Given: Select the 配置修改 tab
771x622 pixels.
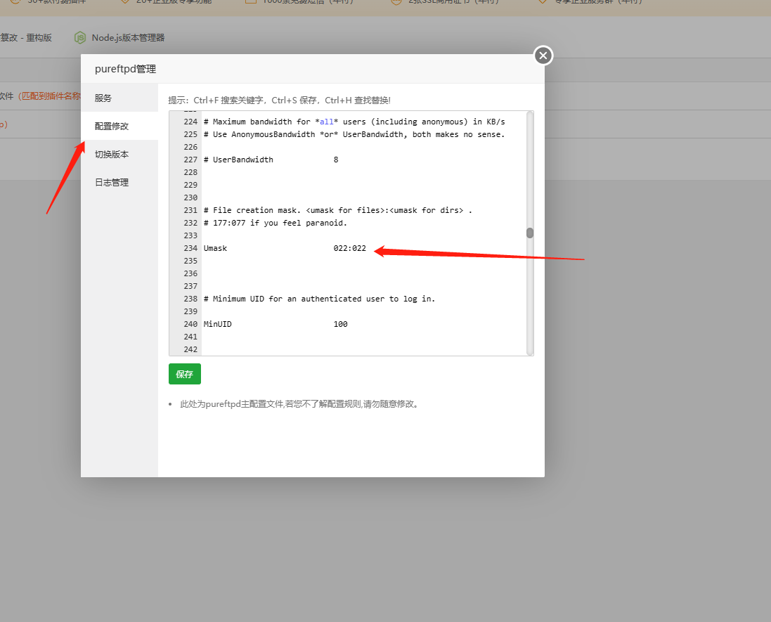Looking at the screenshot, I should [x=119, y=127].
